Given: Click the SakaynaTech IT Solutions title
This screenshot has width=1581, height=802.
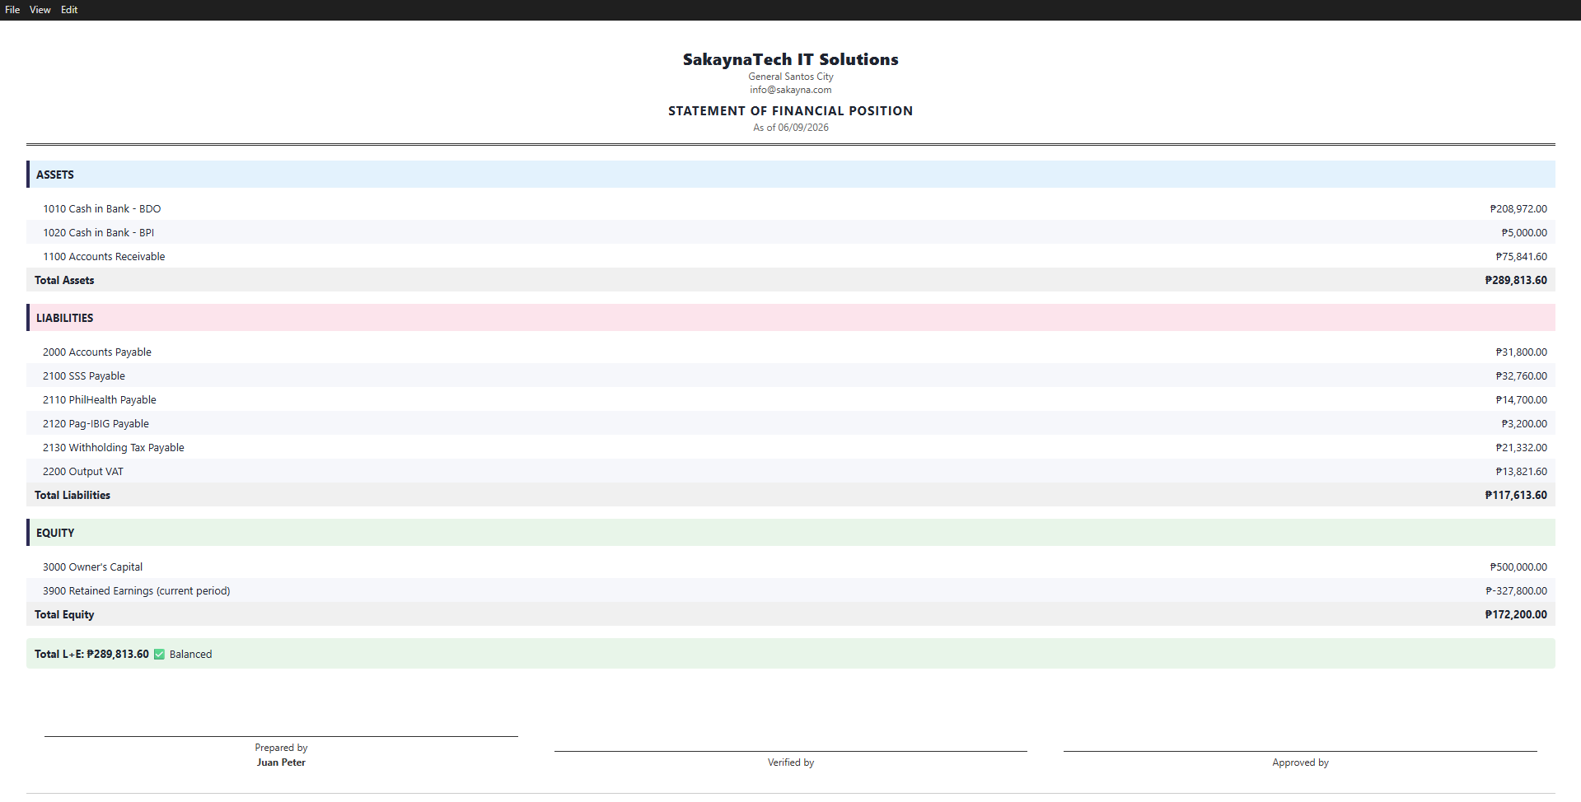Looking at the screenshot, I should (791, 59).
